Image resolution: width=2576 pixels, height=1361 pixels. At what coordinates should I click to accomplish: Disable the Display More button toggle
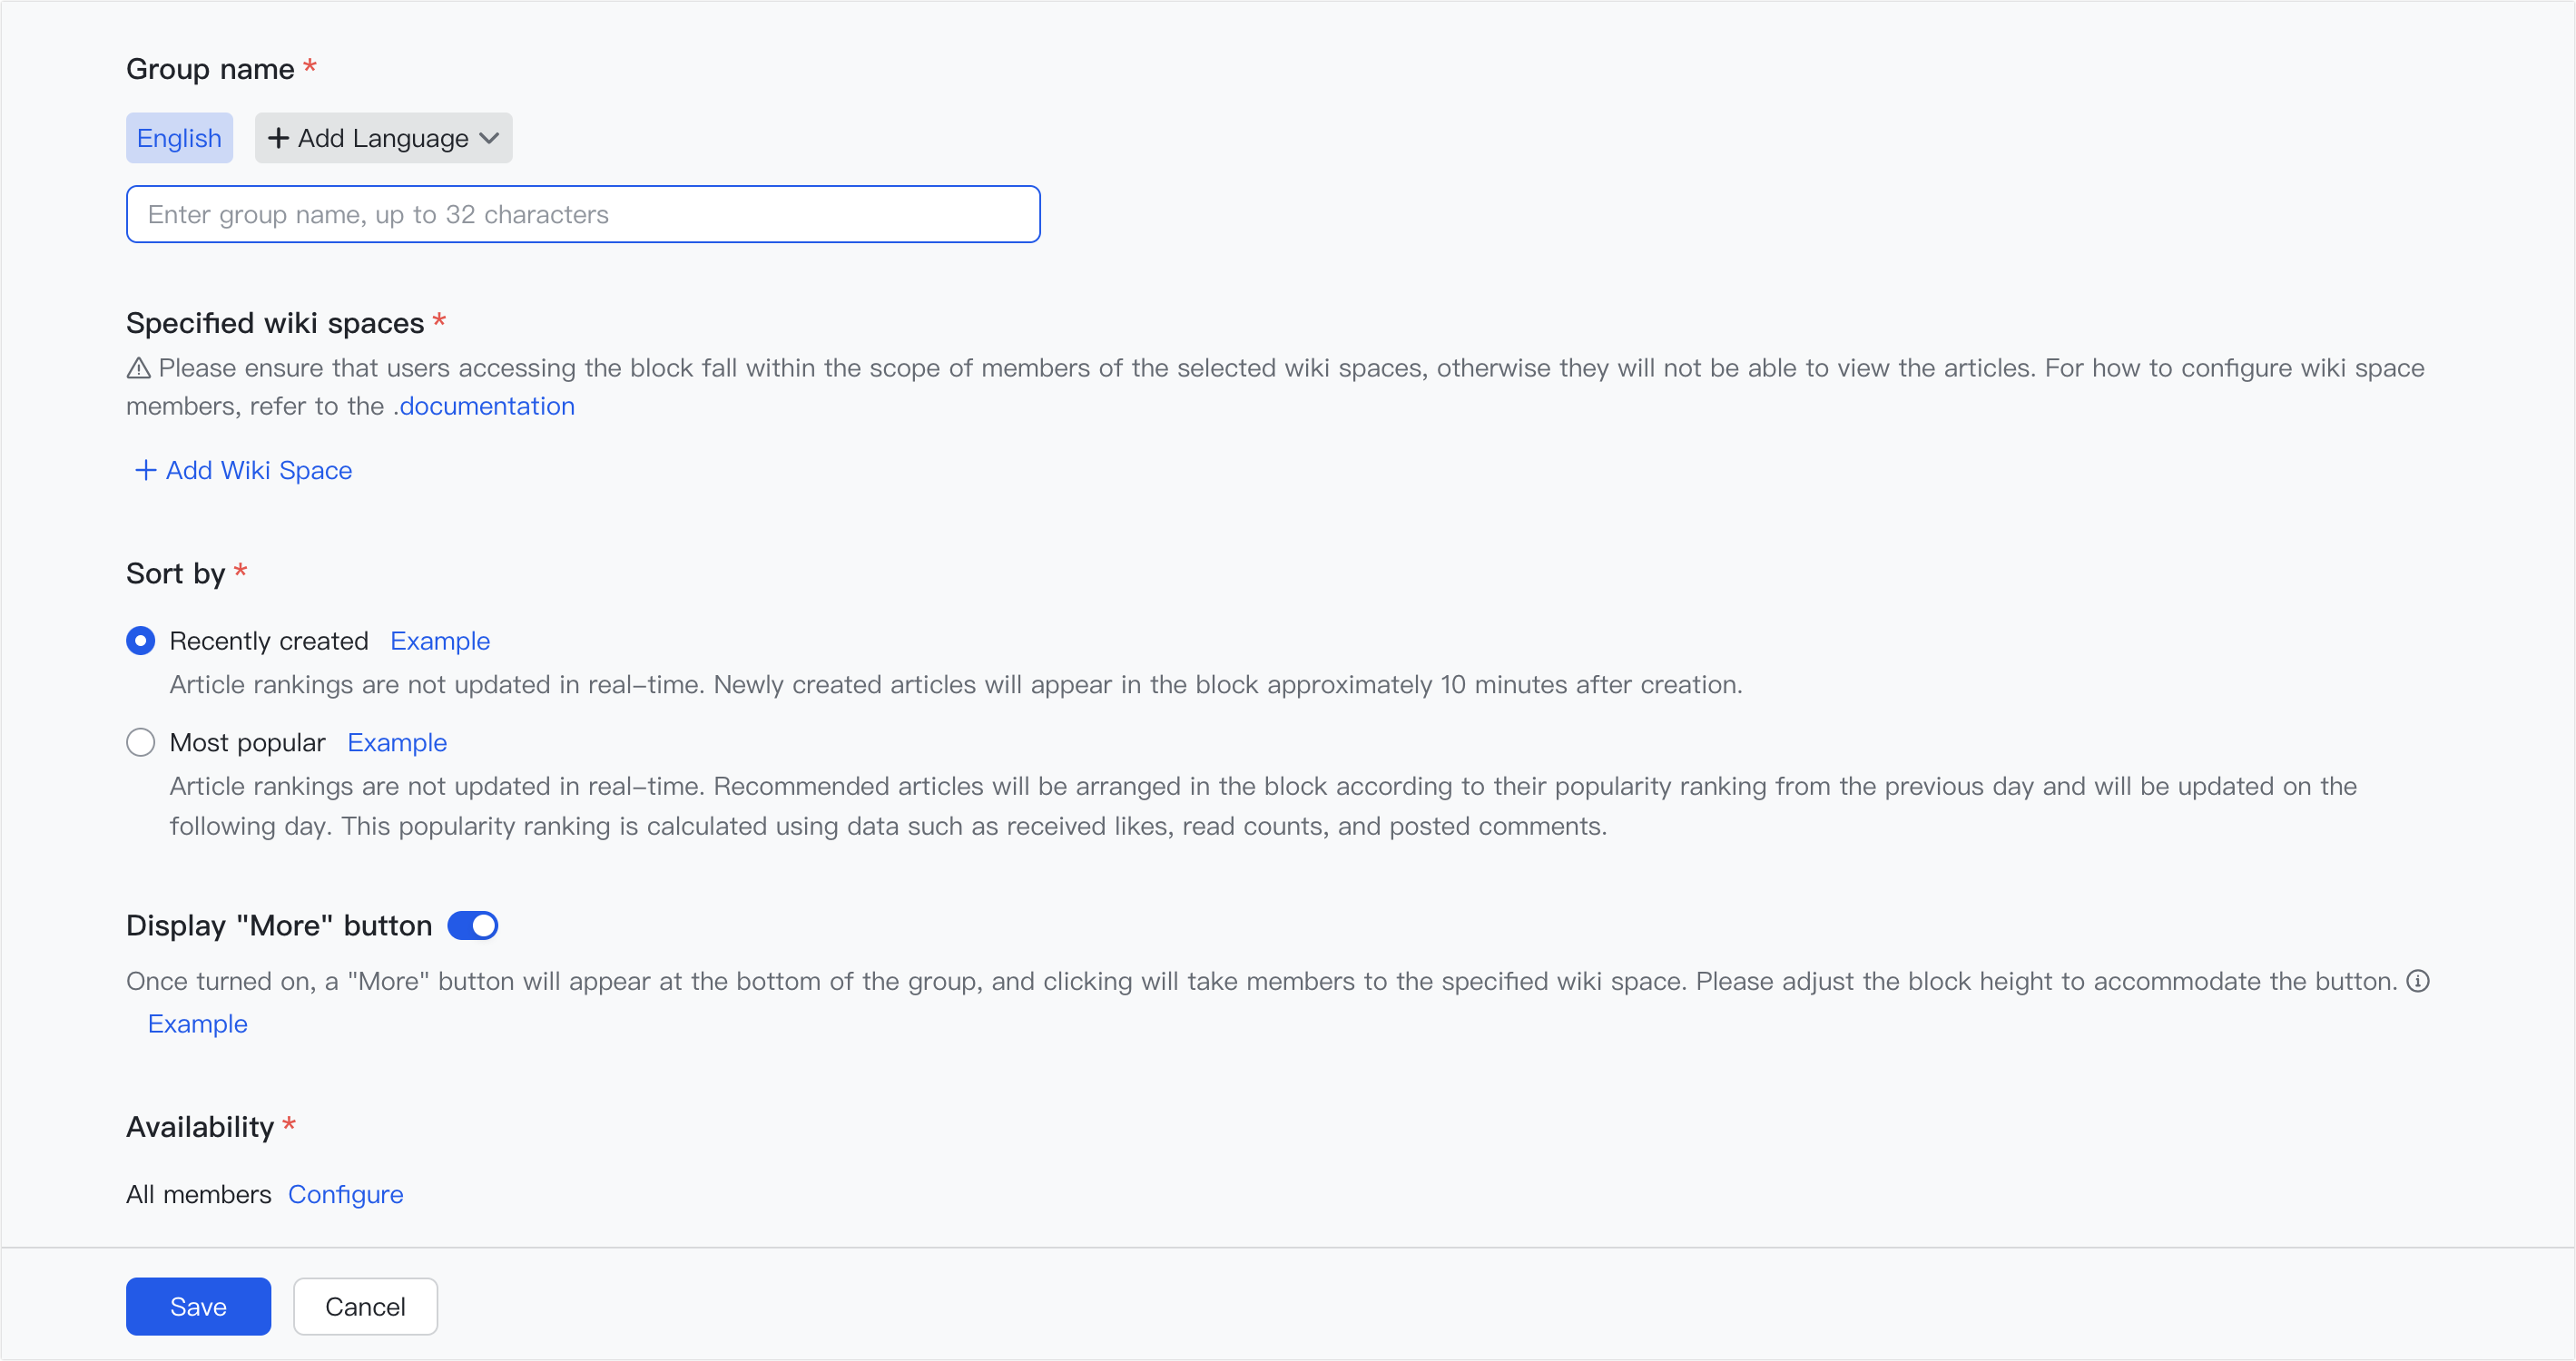pyautogui.click(x=472, y=925)
